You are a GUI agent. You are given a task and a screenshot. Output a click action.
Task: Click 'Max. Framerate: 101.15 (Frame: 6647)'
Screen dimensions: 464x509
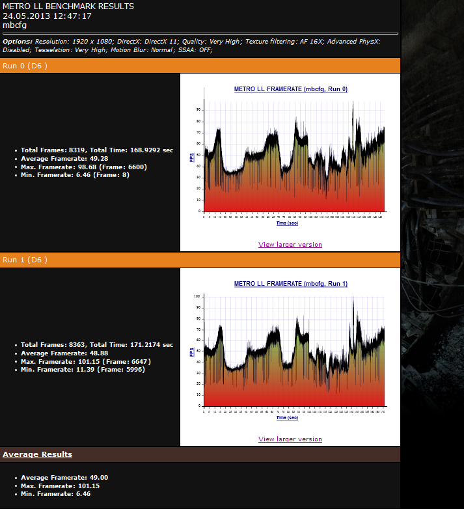(x=86, y=362)
